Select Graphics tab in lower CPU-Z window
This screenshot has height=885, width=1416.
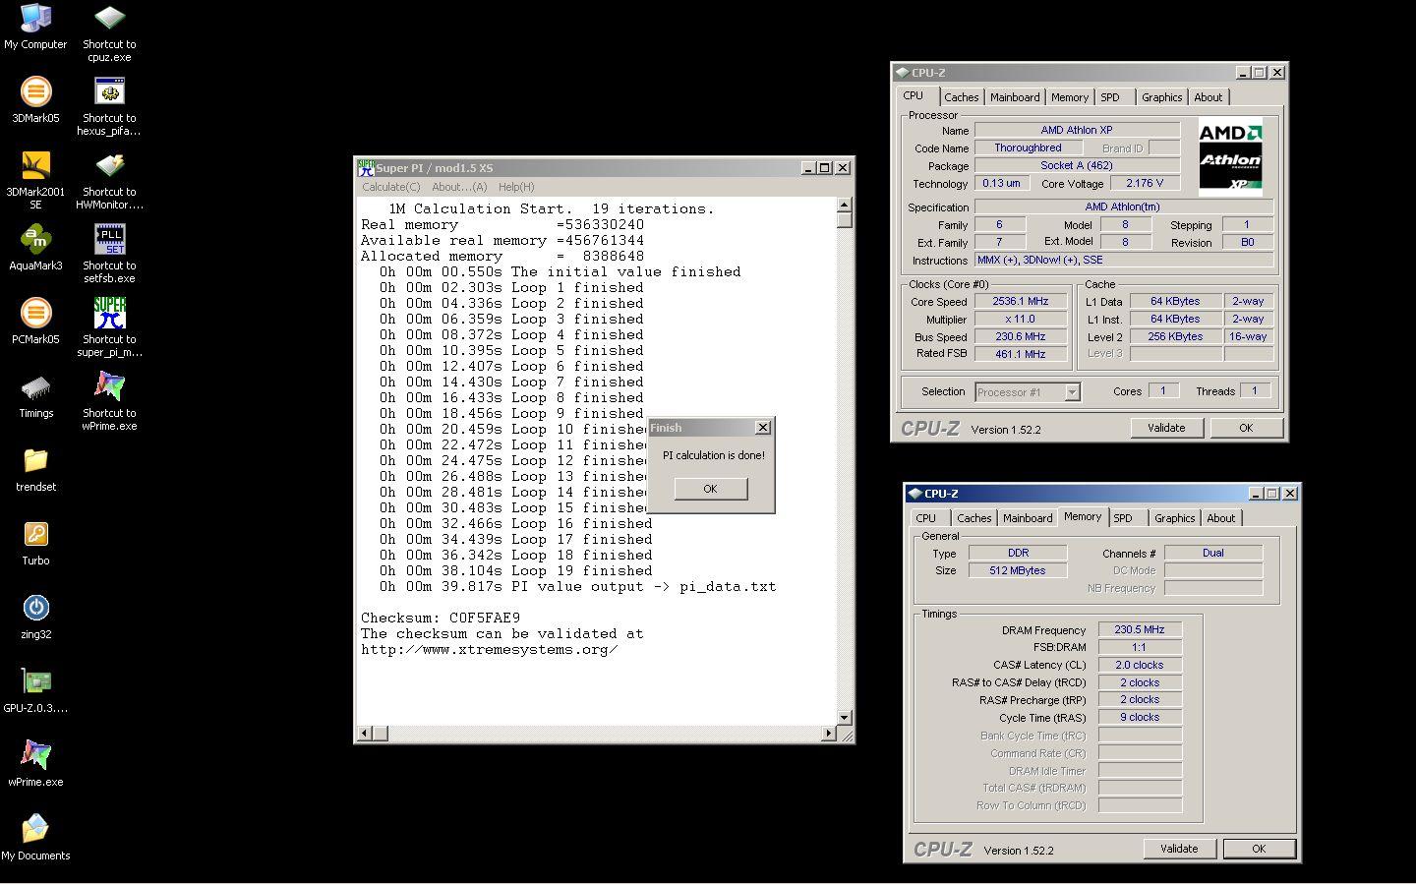pos(1174,518)
